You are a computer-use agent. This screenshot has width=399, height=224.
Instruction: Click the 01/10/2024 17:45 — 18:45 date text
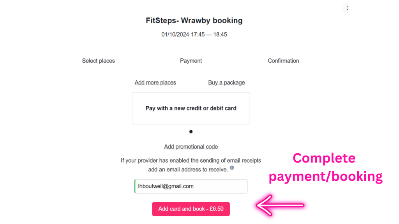(194, 35)
